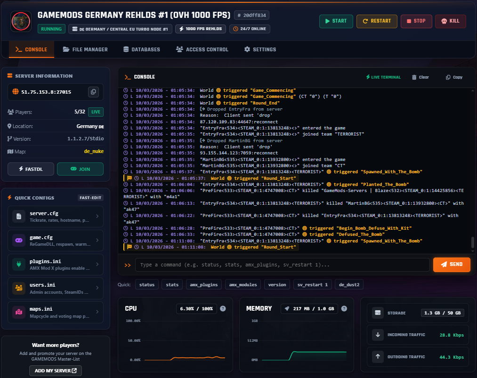
Task: Click ADD MY SERVER link
Action: [x=56, y=370]
